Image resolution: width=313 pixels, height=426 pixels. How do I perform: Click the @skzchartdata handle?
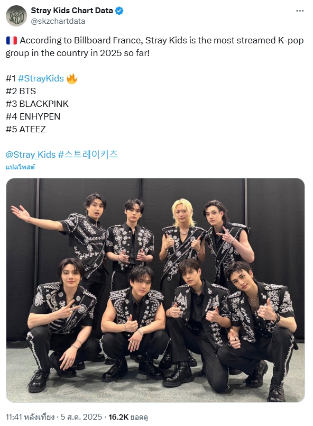[58, 21]
